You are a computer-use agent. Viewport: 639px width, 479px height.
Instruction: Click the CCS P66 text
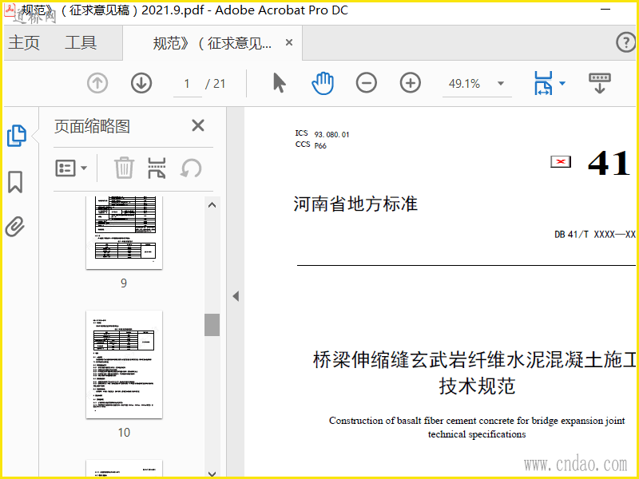311,145
